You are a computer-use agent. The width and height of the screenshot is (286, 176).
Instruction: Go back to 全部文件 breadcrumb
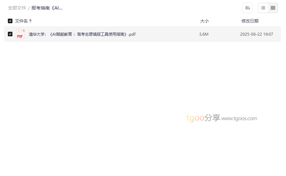coord(17,8)
